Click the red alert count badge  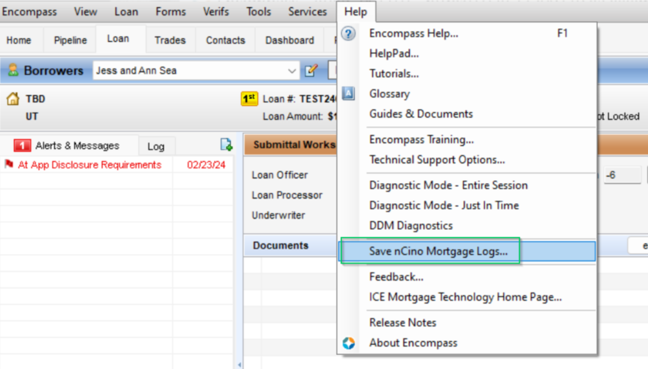tap(22, 146)
